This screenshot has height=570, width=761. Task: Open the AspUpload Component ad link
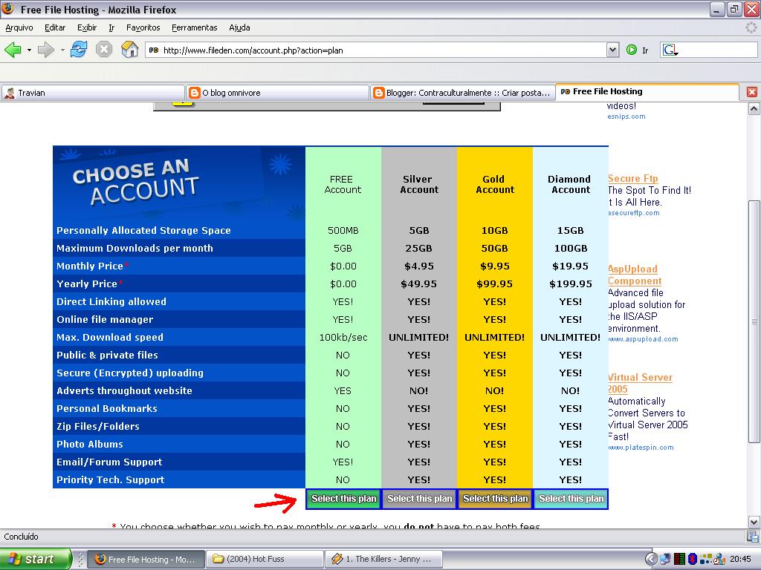tap(635, 275)
